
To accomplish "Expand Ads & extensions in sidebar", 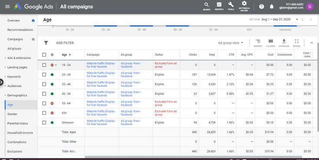I will point(5,58).
